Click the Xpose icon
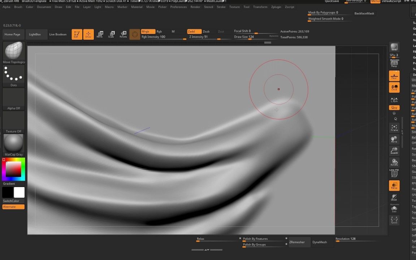This screenshot has height=260, width=416. 394,220
